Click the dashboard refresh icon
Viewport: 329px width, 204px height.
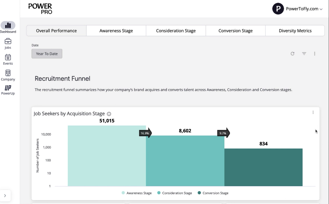292,54
